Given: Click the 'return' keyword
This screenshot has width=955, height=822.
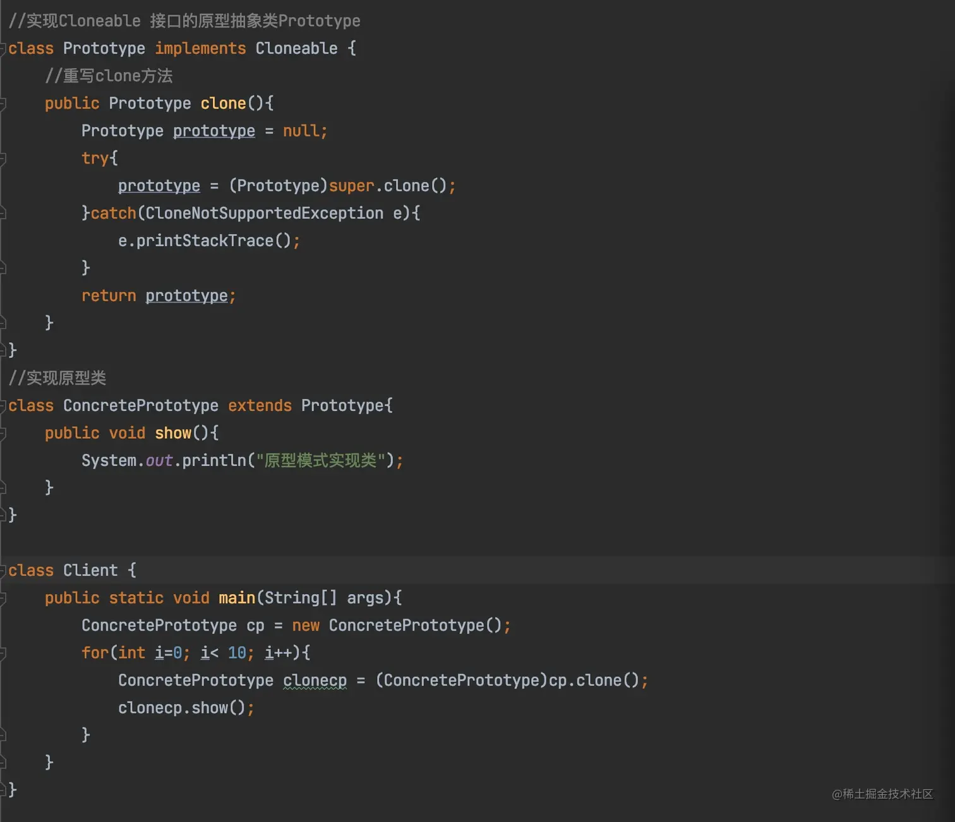Looking at the screenshot, I should 109,295.
